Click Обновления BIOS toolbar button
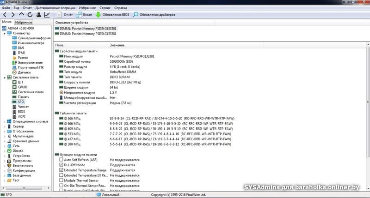This screenshot has height=198, width=370. [112, 15]
